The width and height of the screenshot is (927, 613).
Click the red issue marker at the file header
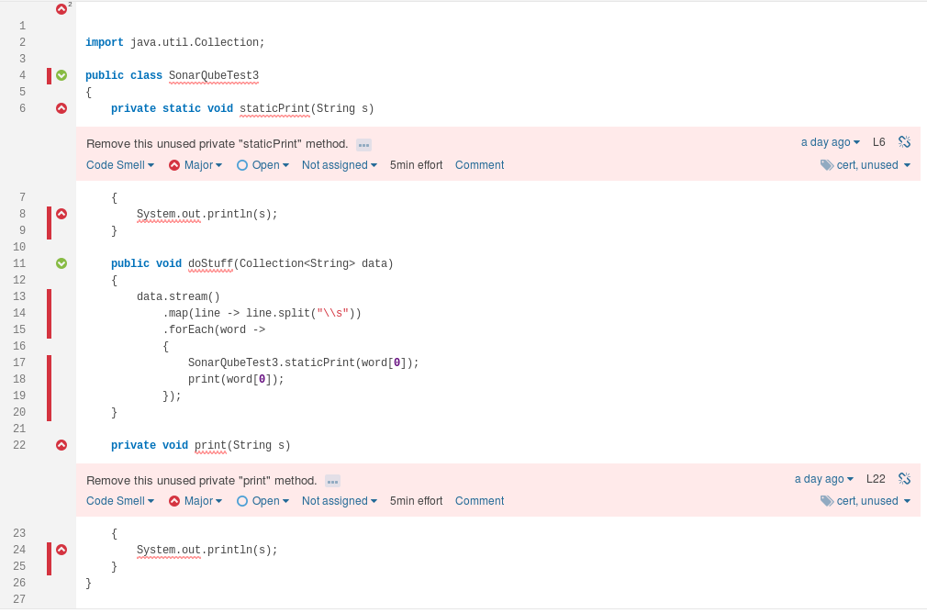(x=61, y=9)
